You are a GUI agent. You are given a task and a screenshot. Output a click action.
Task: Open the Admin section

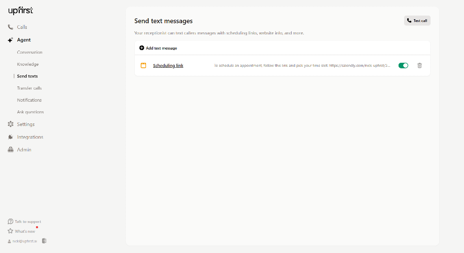coord(24,150)
